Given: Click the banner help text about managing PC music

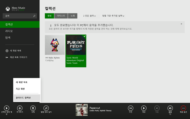Looking at the screenshot, I should 90,29.
